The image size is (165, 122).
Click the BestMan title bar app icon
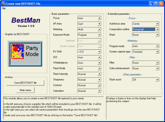[3, 4]
